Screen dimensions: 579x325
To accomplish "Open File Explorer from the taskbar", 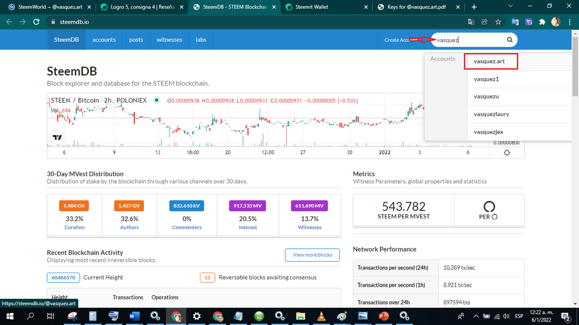I will [301, 316].
